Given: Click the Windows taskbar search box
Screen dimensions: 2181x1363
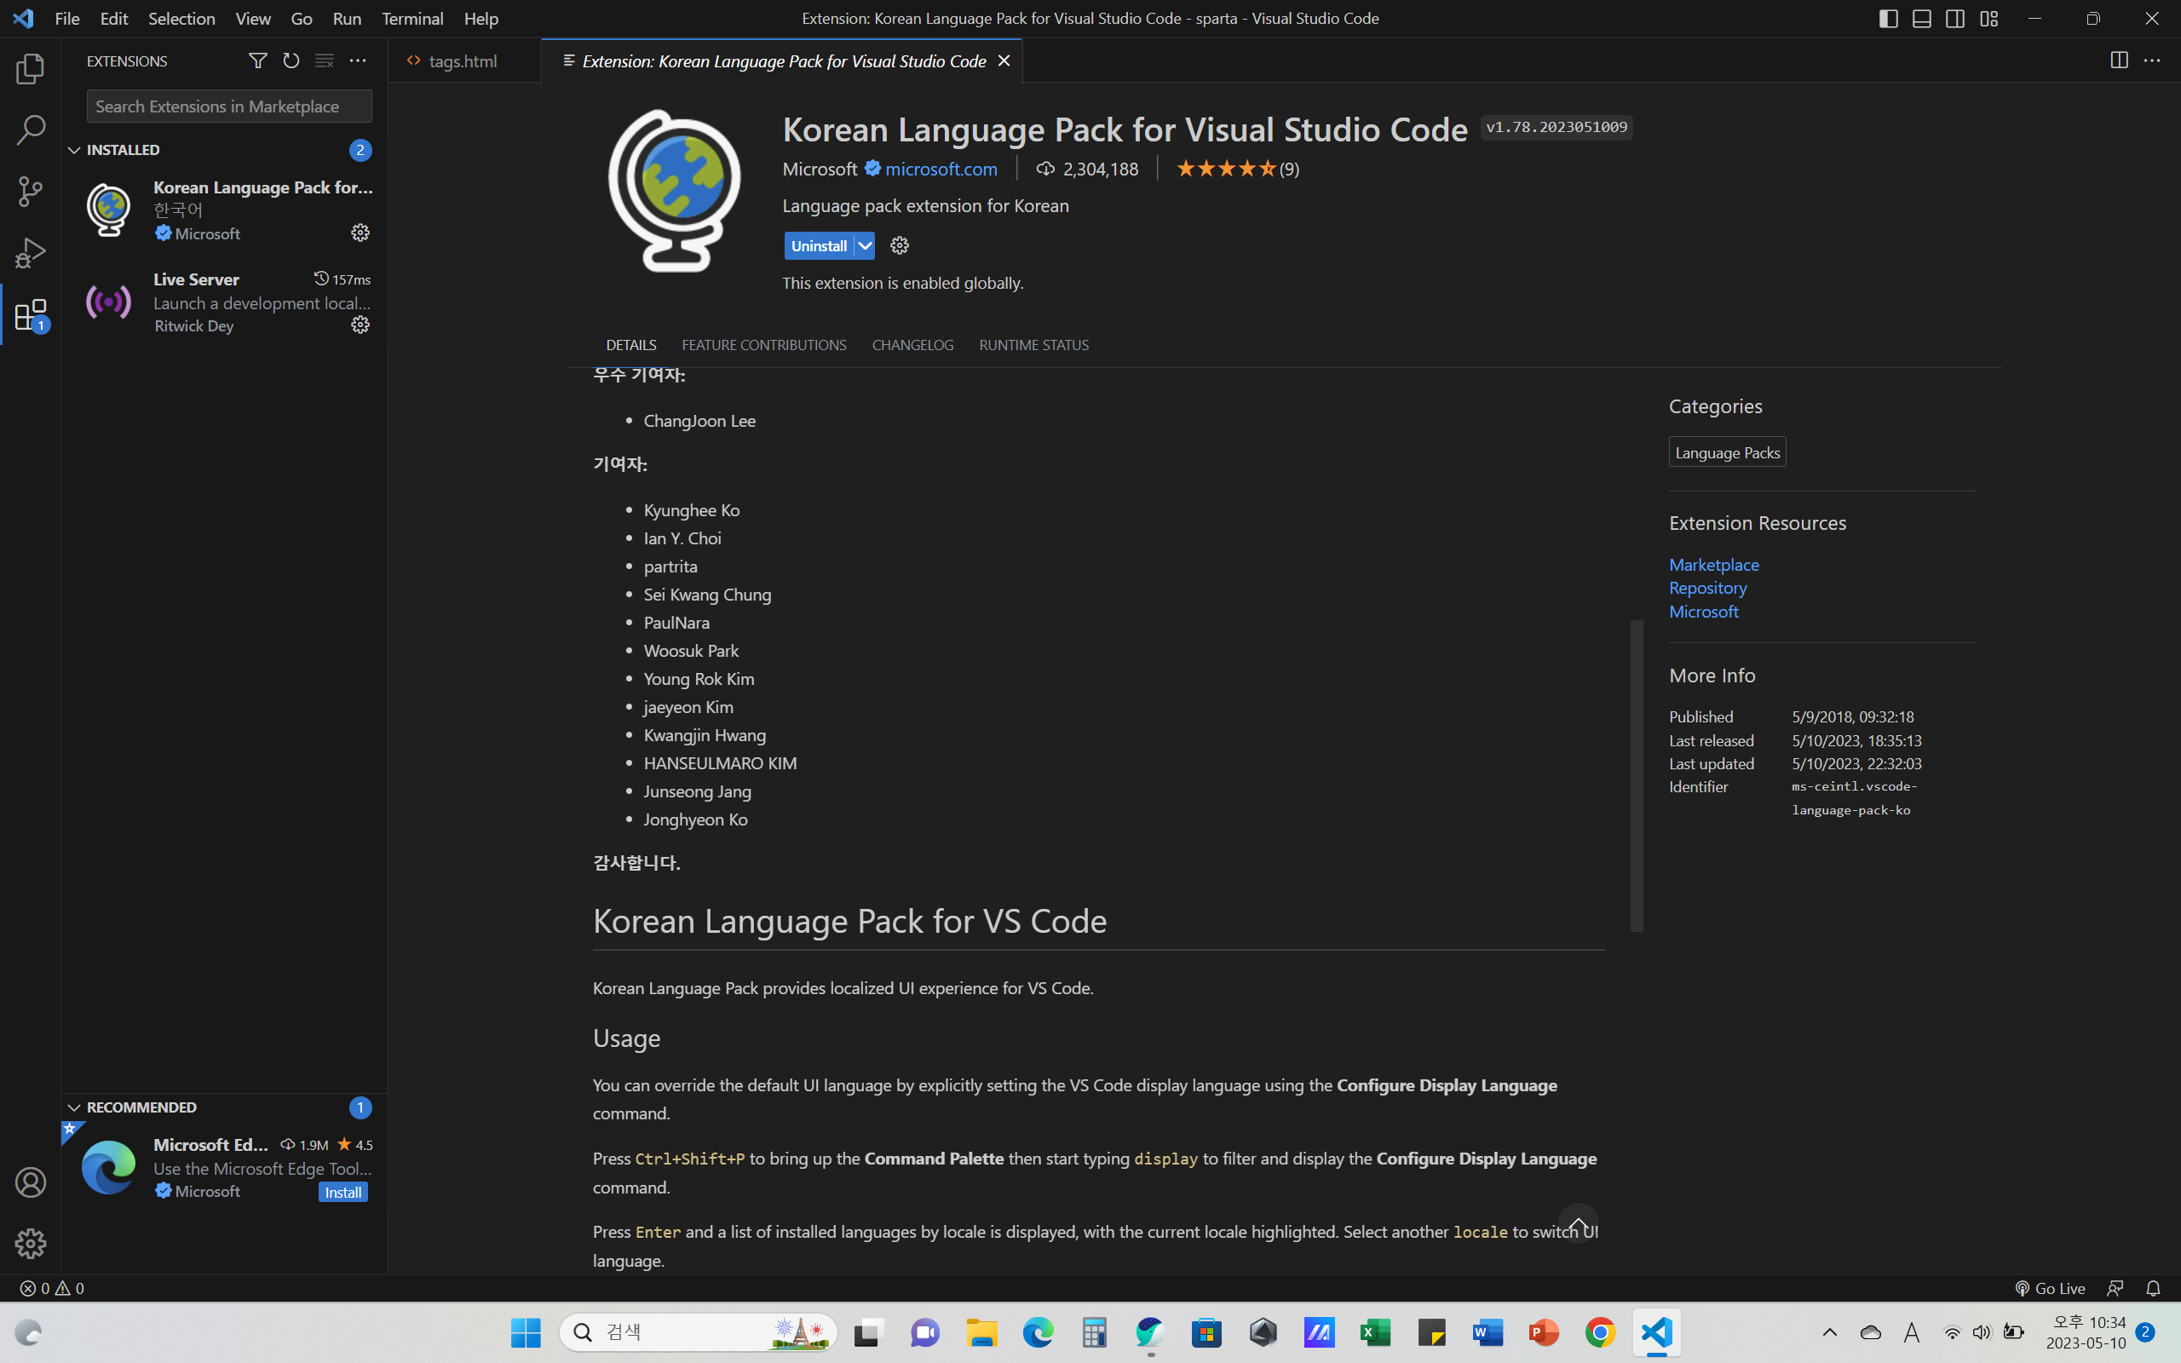Looking at the screenshot, I should [698, 1332].
